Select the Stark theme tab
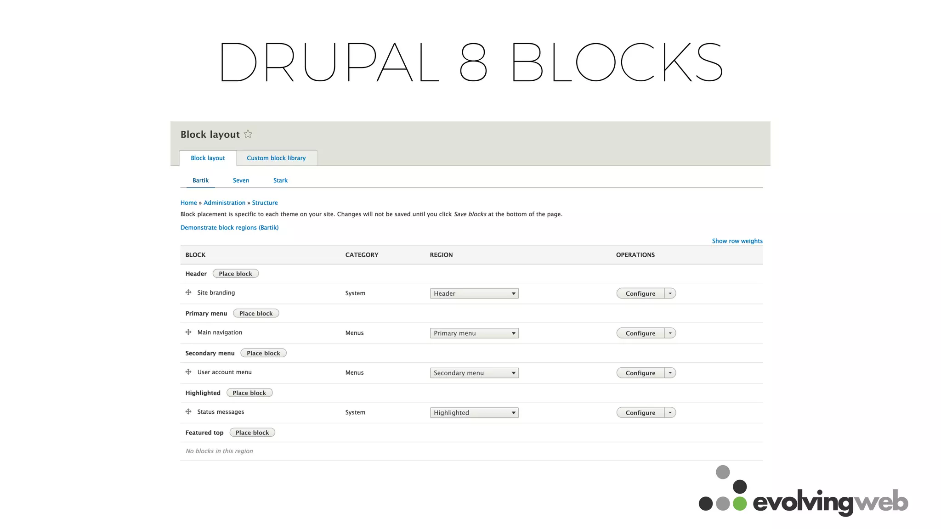This screenshot has height=529, width=941. [280, 180]
